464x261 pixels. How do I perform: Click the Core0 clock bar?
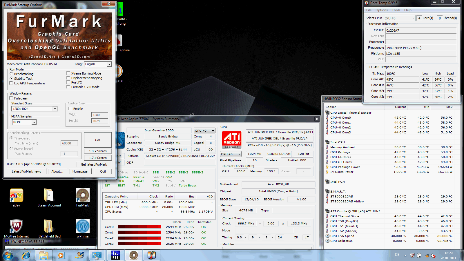139,227
